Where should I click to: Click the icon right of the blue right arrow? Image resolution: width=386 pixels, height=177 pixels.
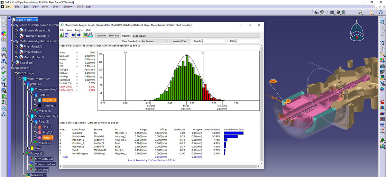pyautogui.click(x=86, y=35)
